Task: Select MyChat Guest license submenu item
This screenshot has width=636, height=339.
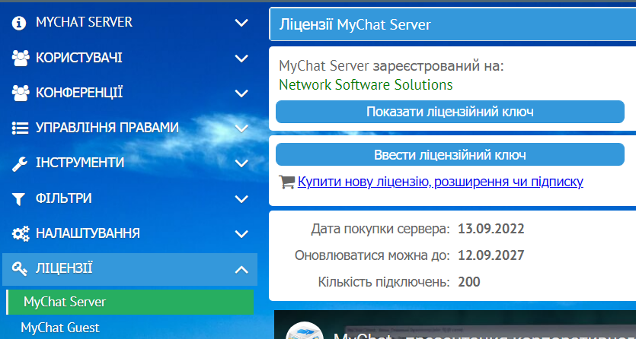Action: (x=60, y=328)
